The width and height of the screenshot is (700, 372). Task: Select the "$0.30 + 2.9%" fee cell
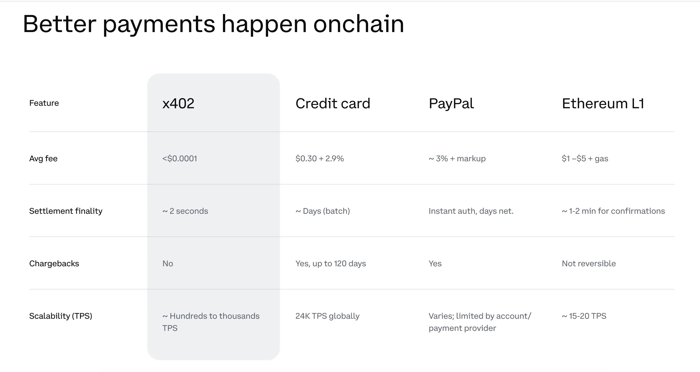319,158
